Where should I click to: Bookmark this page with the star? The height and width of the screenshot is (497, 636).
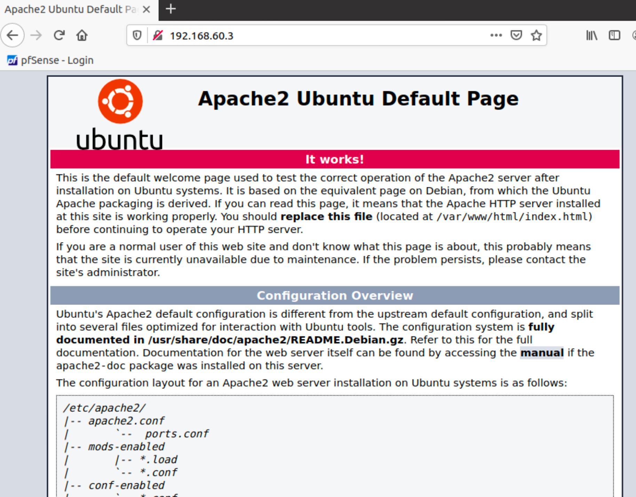pyautogui.click(x=536, y=35)
